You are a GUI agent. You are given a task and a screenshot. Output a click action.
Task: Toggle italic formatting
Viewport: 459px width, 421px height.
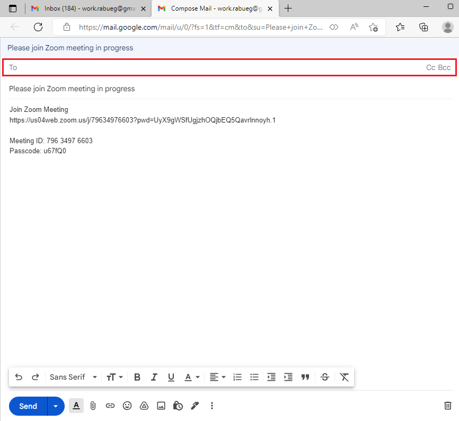(154, 377)
